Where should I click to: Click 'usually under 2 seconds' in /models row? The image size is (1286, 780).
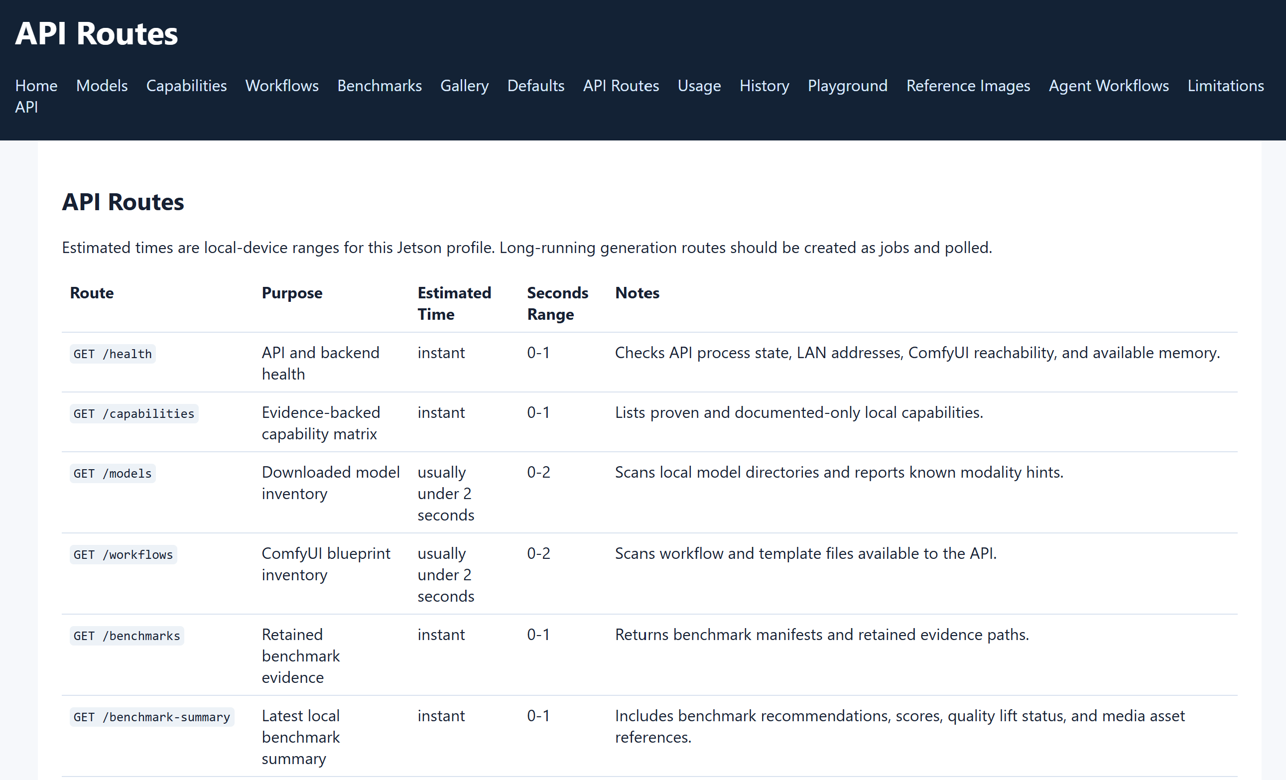coord(446,494)
